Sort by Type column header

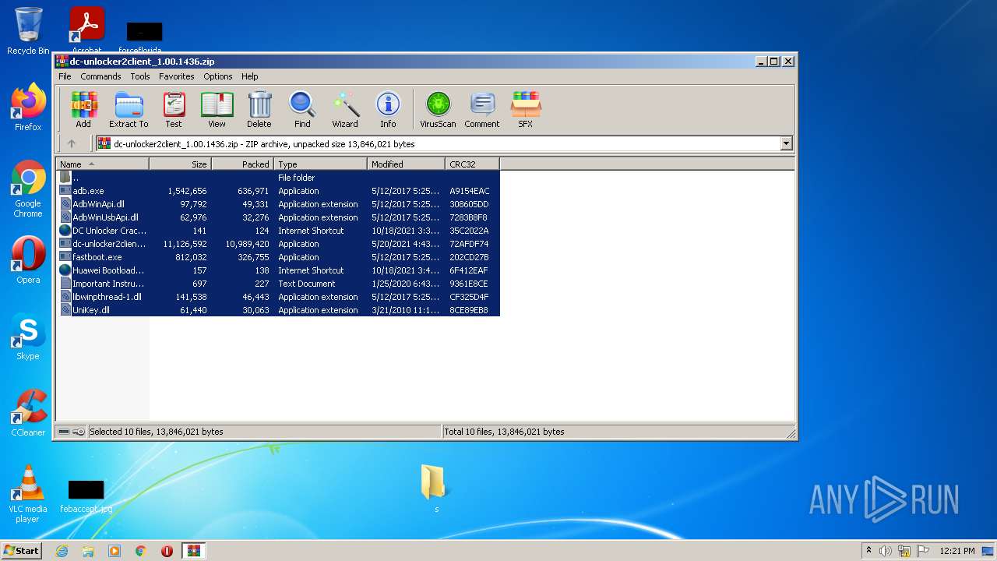point(320,164)
